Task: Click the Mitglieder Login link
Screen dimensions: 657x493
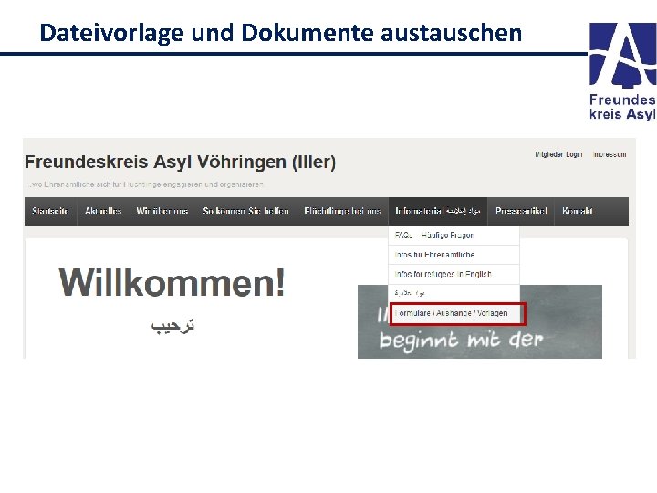Action: point(558,154)
